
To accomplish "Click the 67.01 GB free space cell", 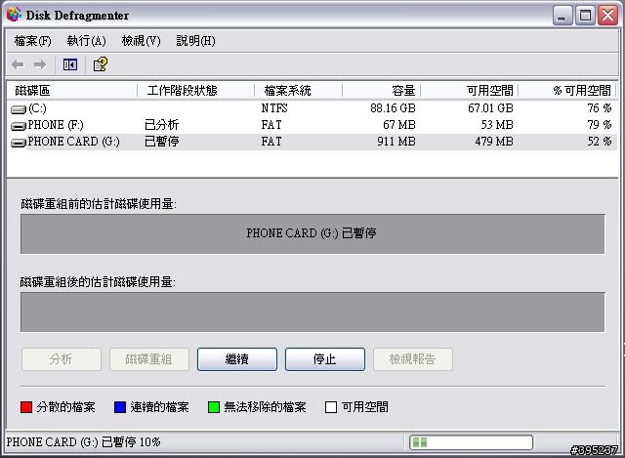I will (490, 108).
